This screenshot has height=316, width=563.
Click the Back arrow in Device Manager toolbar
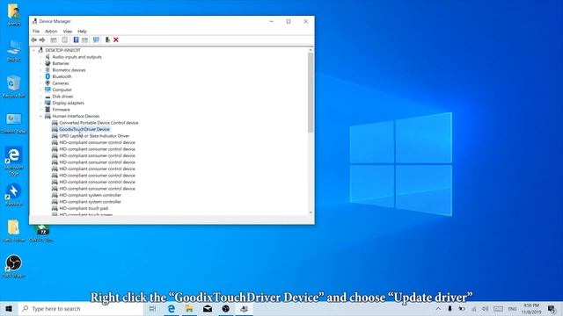click(34, 39)
